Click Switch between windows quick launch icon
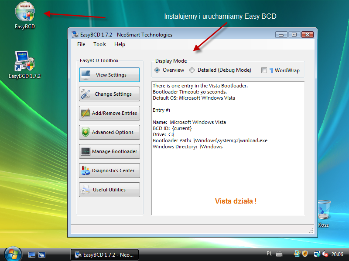 tap(42, 254)
